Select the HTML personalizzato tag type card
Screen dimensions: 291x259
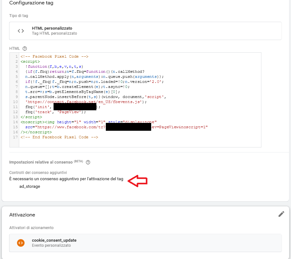(x=145, y=31)
